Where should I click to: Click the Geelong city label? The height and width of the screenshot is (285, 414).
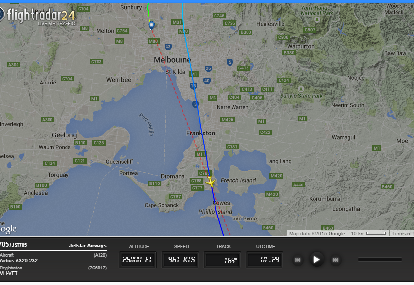[64, 135]
